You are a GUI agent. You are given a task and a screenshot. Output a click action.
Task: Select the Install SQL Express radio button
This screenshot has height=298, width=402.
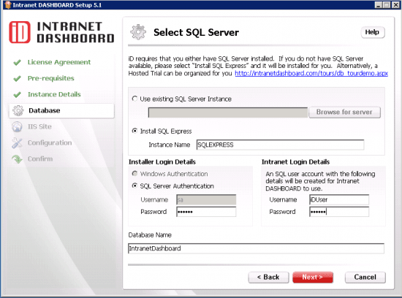(134, 131)
